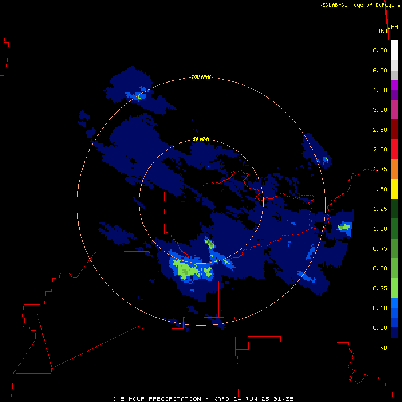Viewport: 402px width, 402px height.
Task: Select the lightest green swatch above the blues
Action: 394,288
